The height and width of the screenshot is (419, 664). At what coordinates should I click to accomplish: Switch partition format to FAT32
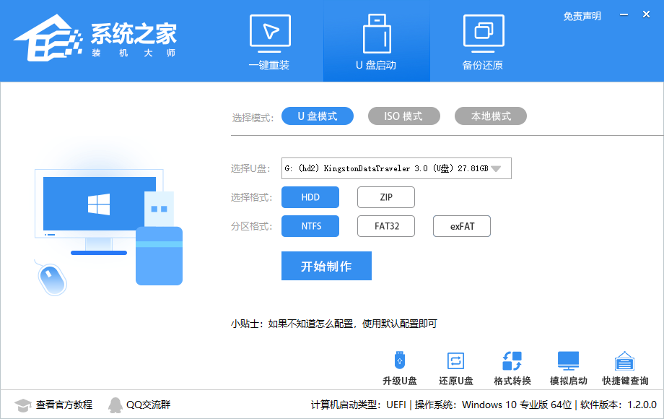click(x=385, y=225)
